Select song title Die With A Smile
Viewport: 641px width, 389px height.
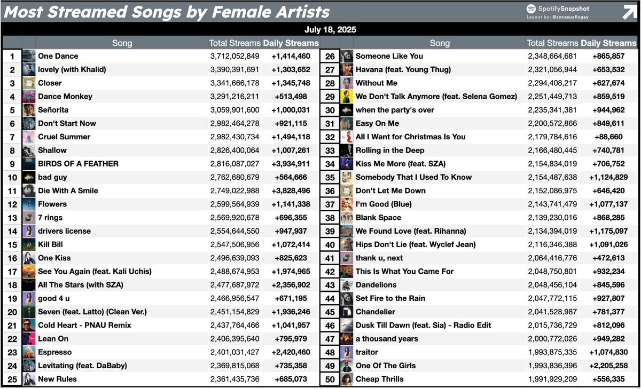[x=68, y=190]
